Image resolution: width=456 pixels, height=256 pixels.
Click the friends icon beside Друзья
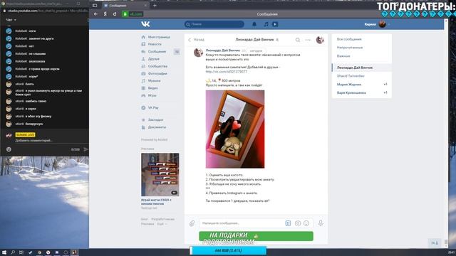(x=143, y=59)
